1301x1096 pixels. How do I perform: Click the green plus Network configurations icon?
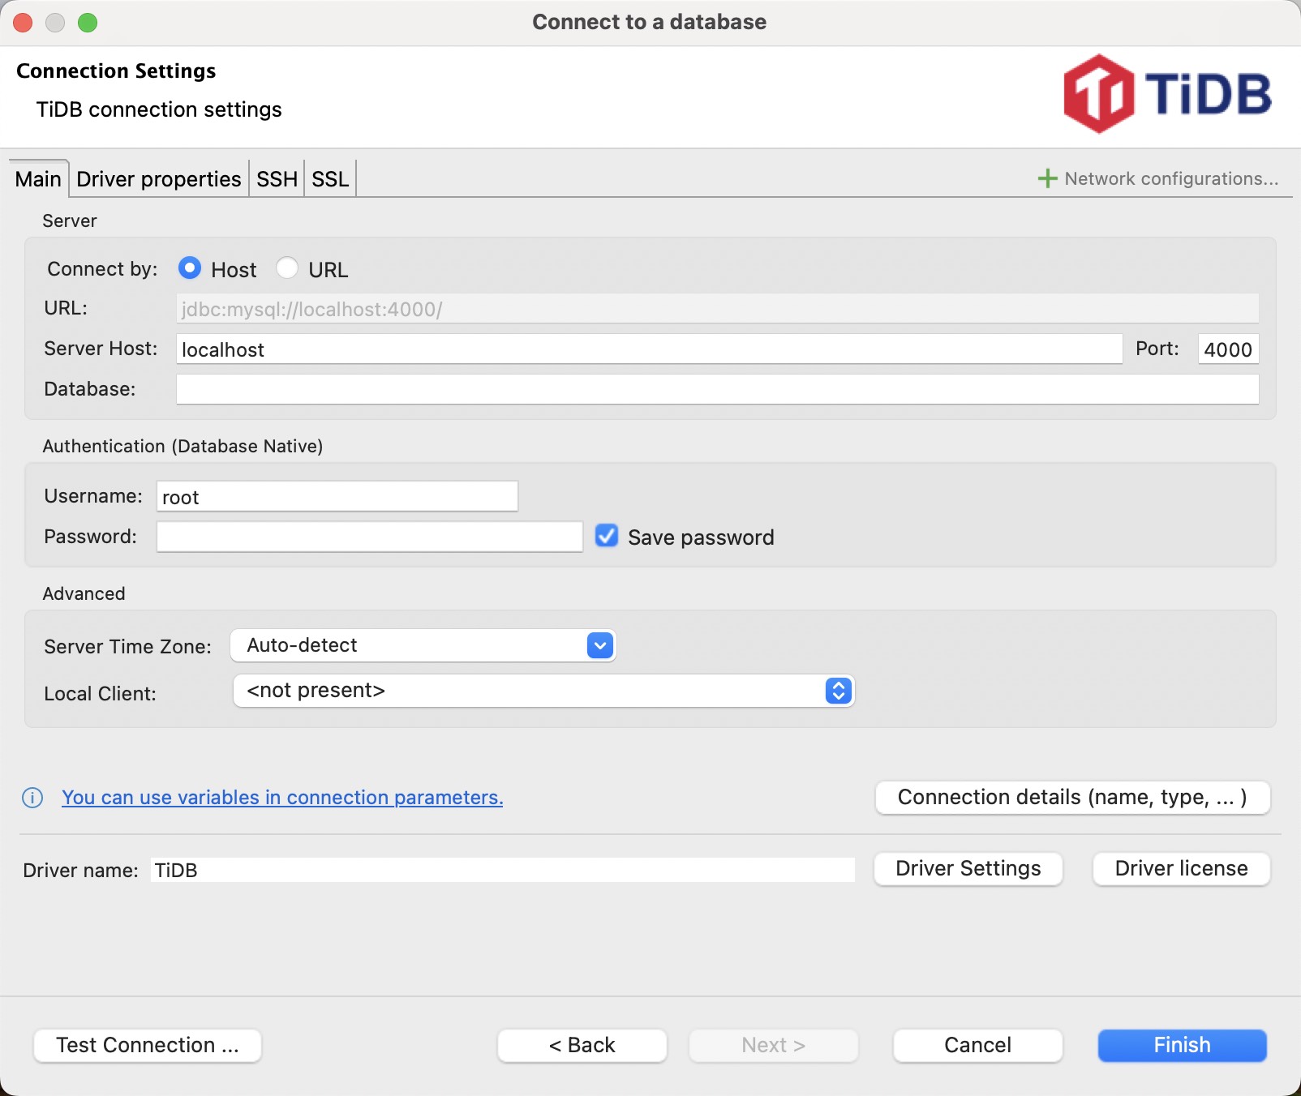coord(1047,178)
